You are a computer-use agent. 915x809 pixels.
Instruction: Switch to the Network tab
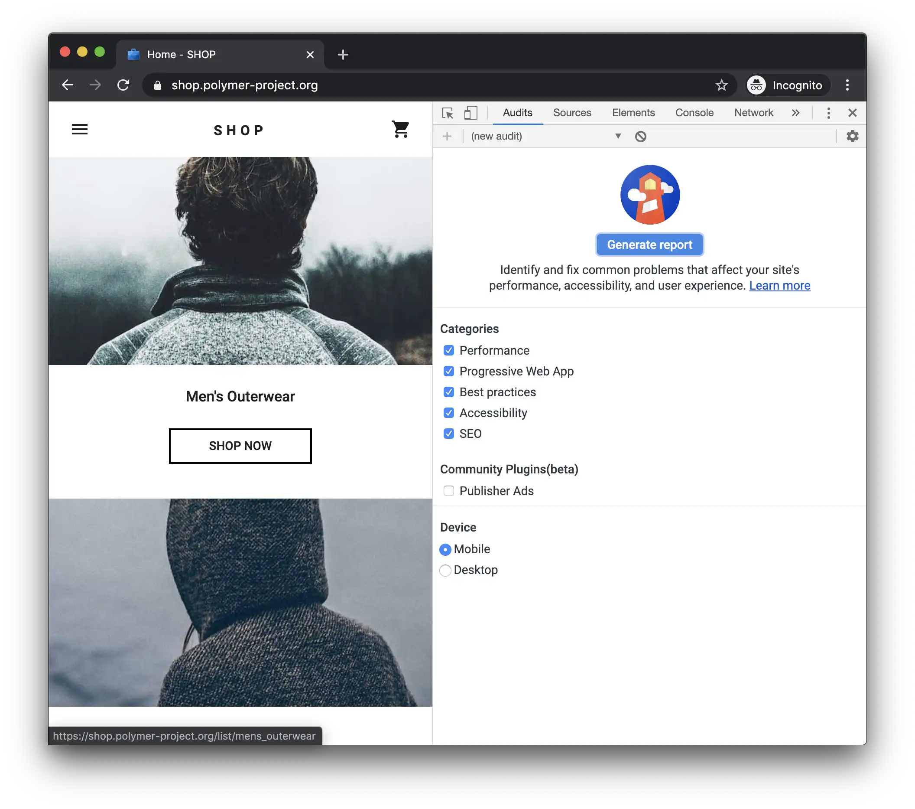point(754,112)
